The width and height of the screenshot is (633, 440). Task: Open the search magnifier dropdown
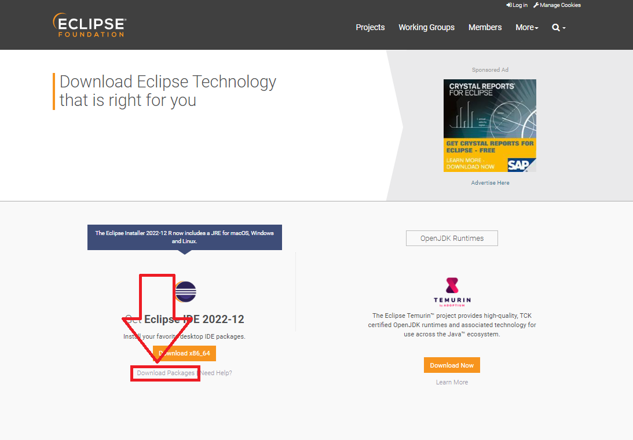[559, 27]
